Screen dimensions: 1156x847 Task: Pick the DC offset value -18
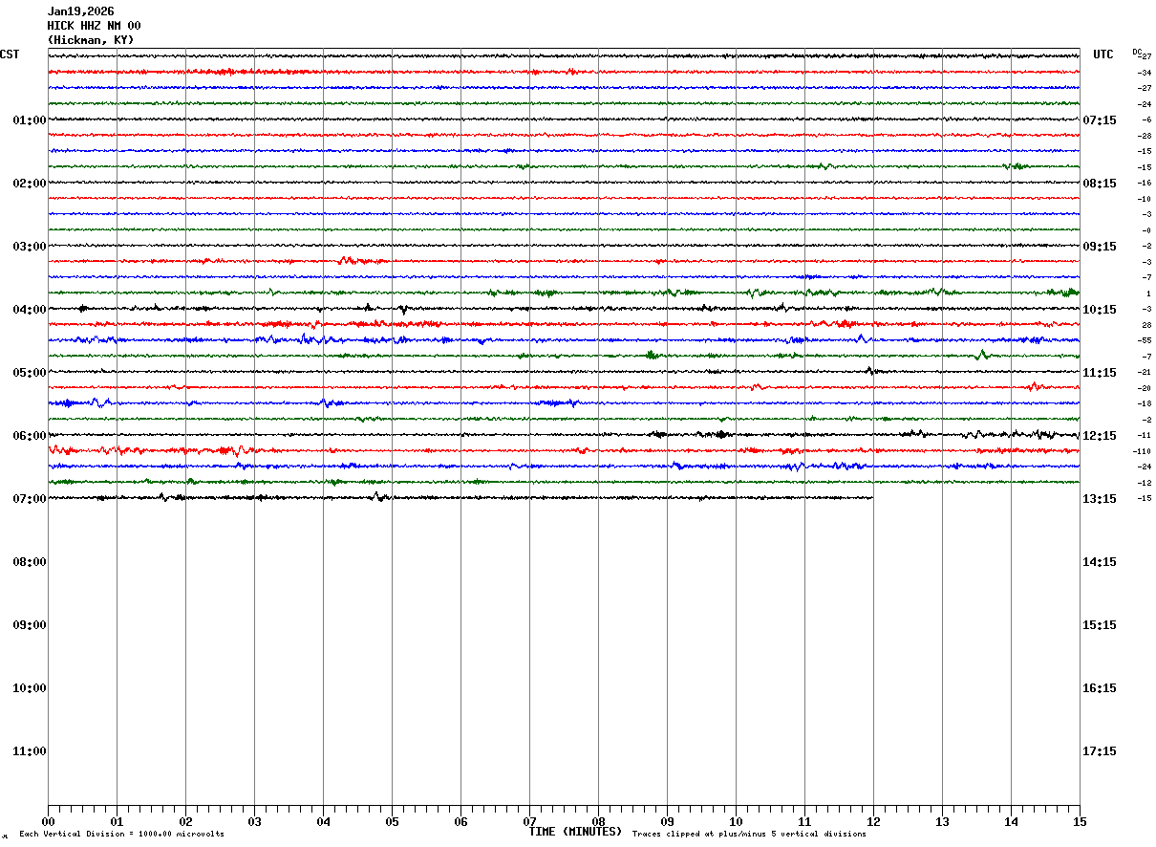[x=1144, y=403]
